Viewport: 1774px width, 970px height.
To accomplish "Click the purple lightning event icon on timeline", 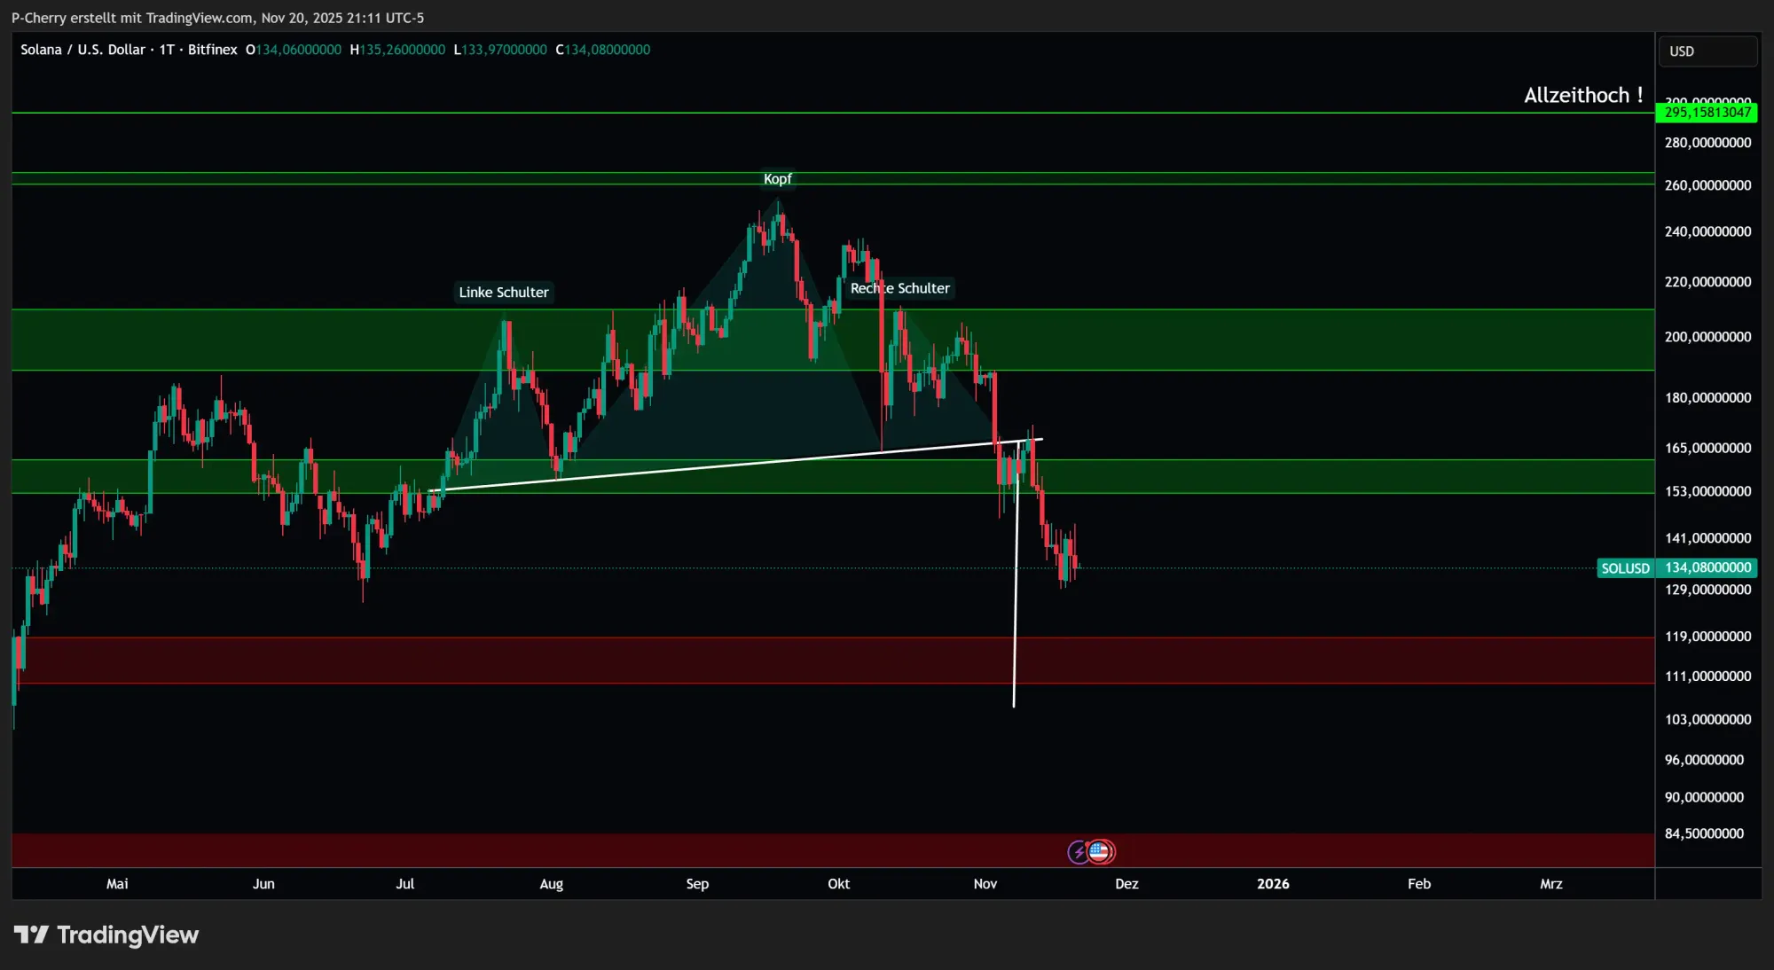I will tap(1078, 851).
